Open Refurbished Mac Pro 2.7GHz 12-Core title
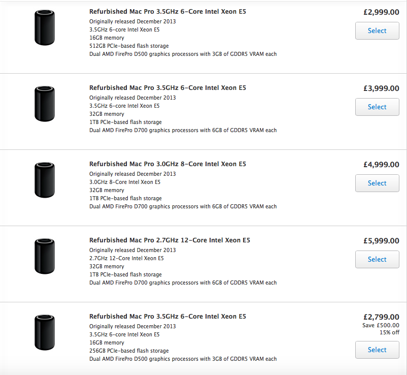This screenshot has height=375, width=407. 170,240
